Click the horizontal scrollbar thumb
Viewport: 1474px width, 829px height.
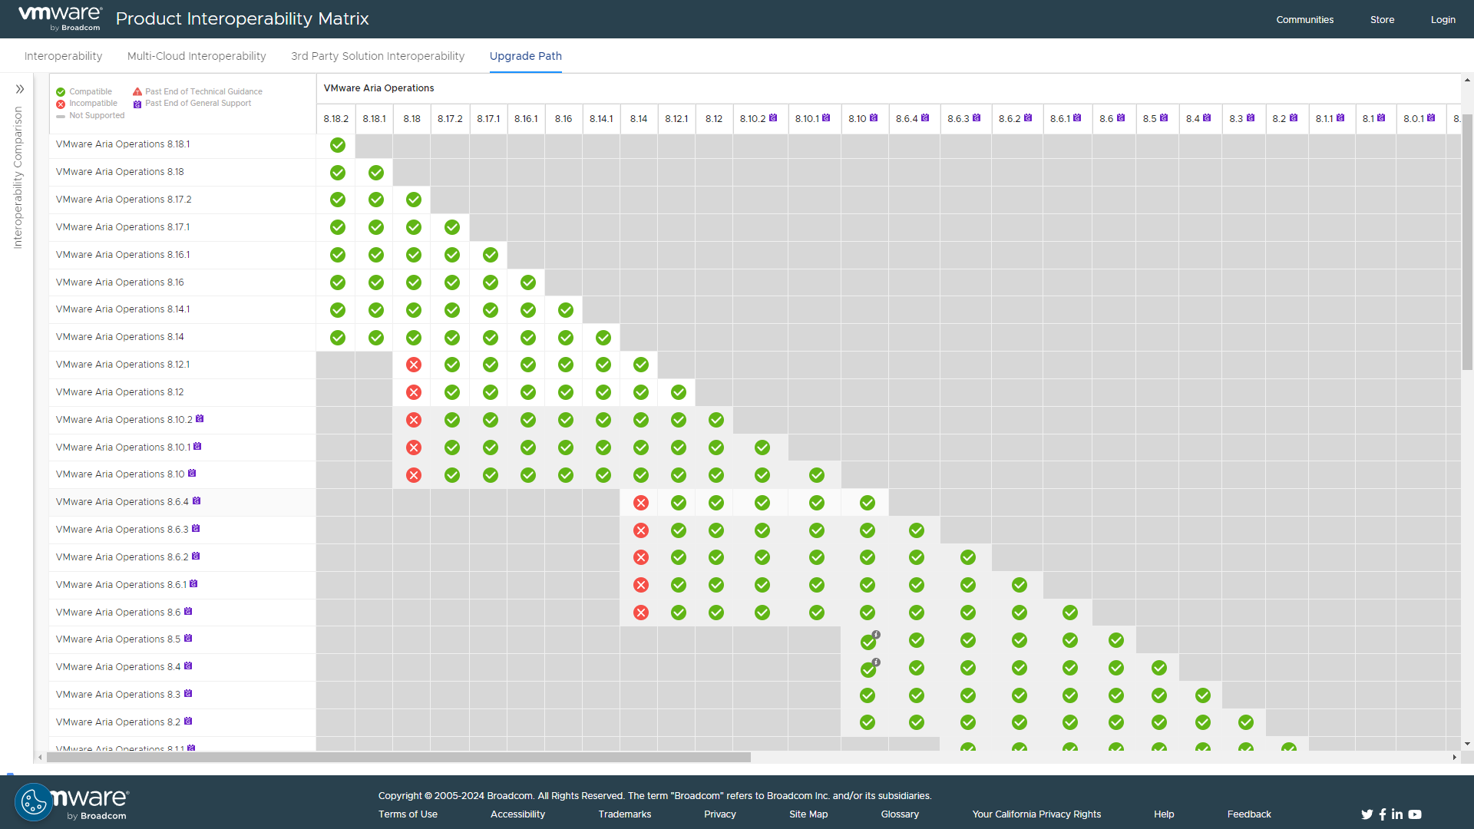399,758
